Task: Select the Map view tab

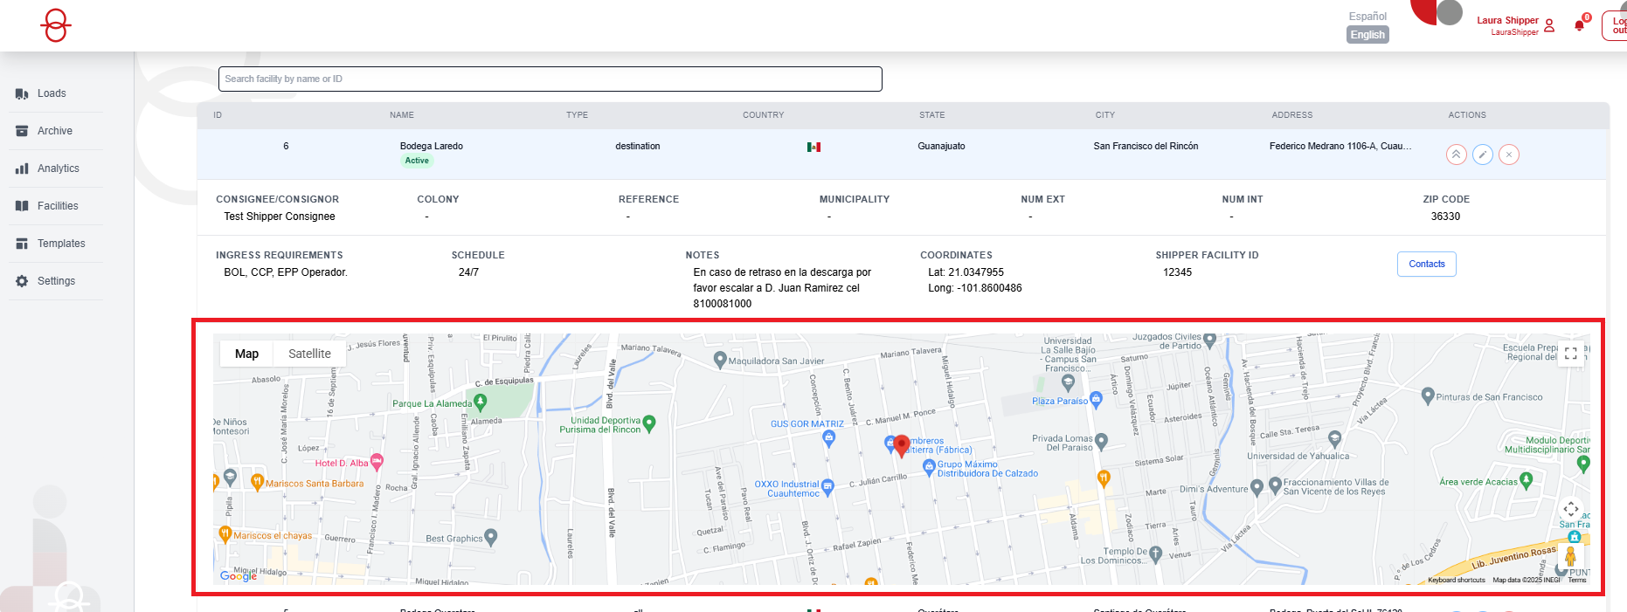Action: coord(246,354)
